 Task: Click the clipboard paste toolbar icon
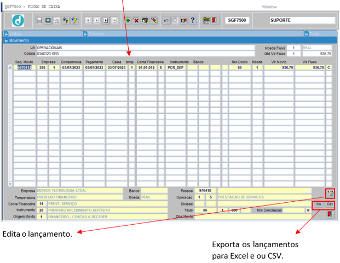175,20
